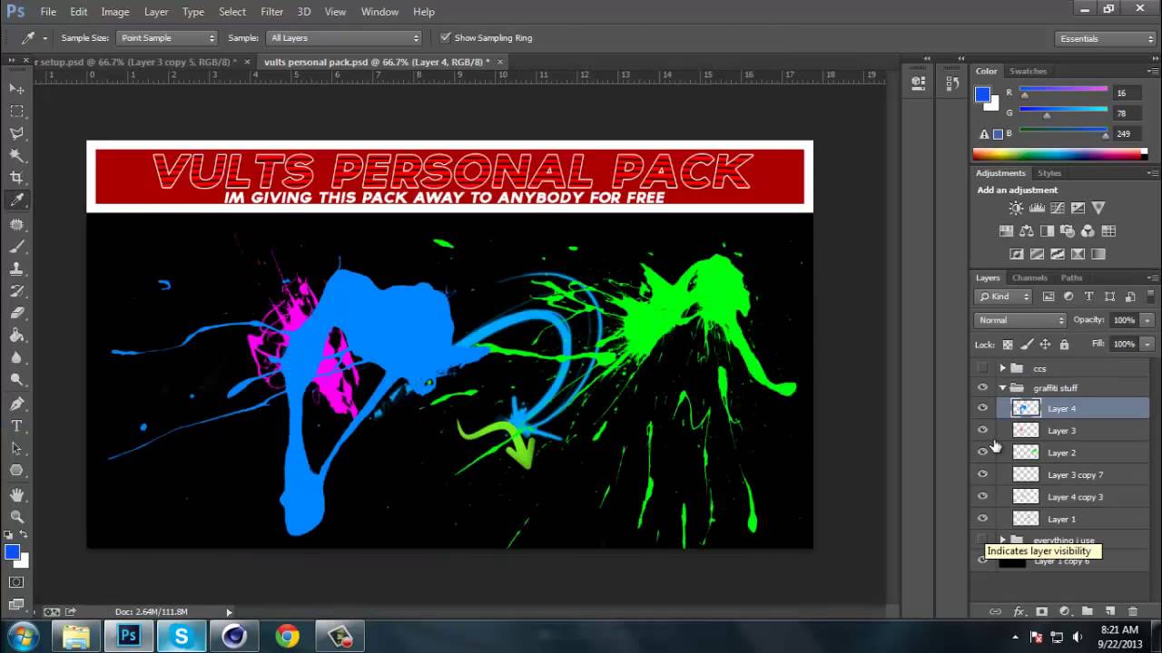Click the layer style fx icon
The image size is (1162, 653).
1019,612
